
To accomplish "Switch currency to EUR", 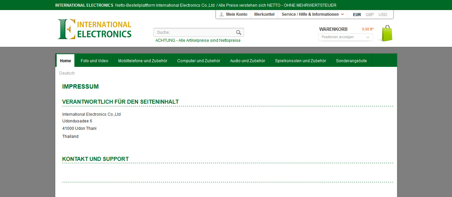I will [x=357, y=15].
